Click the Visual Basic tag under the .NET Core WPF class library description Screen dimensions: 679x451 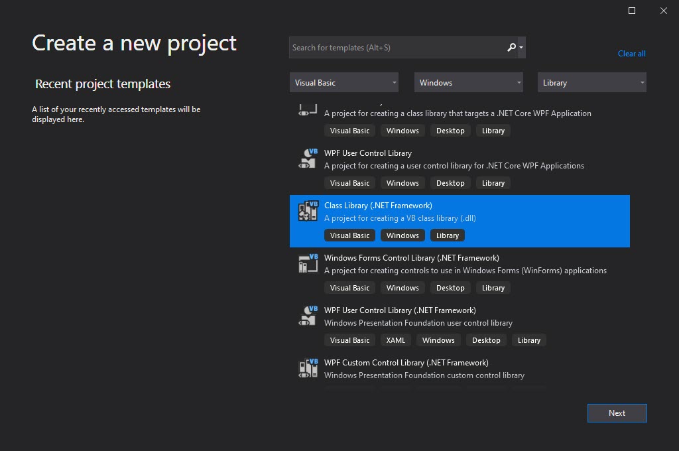[x=349, y=131]
